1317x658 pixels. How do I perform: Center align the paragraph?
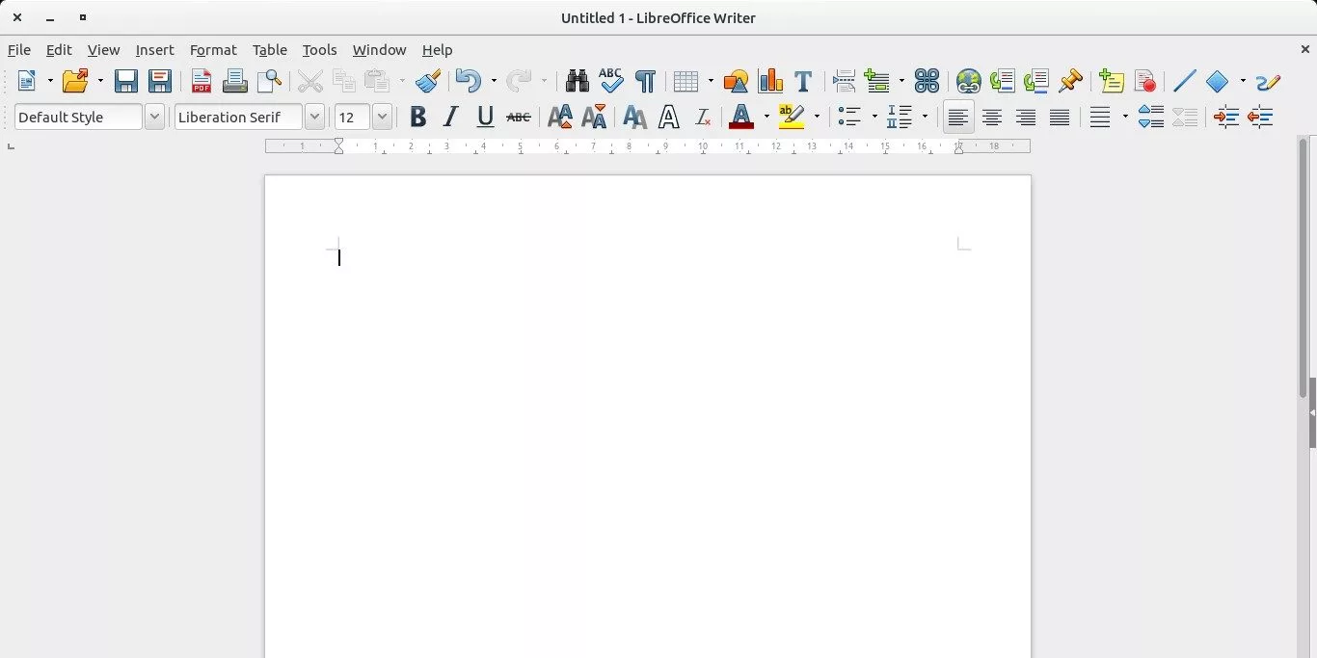(x=991, y=118)
